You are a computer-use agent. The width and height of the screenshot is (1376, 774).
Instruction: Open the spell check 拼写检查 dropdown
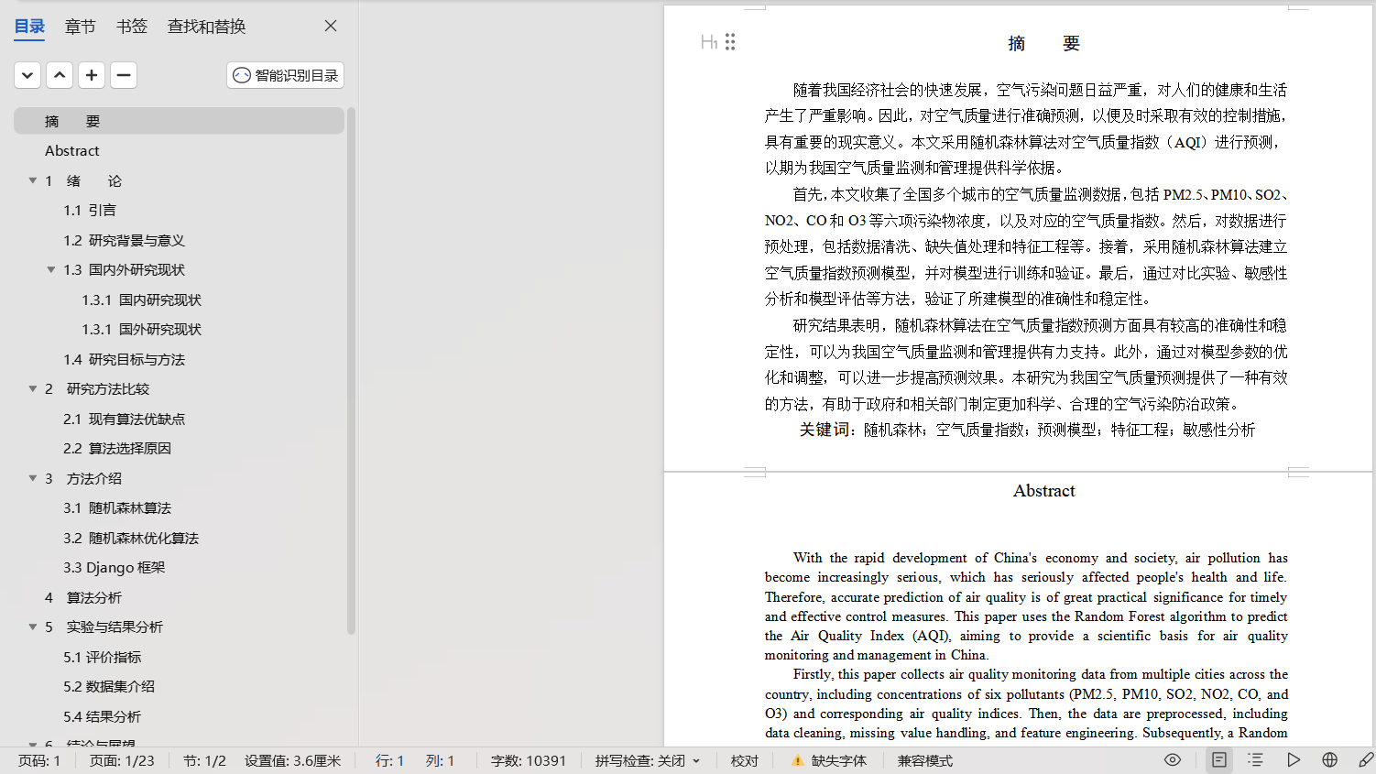point(647,761)
